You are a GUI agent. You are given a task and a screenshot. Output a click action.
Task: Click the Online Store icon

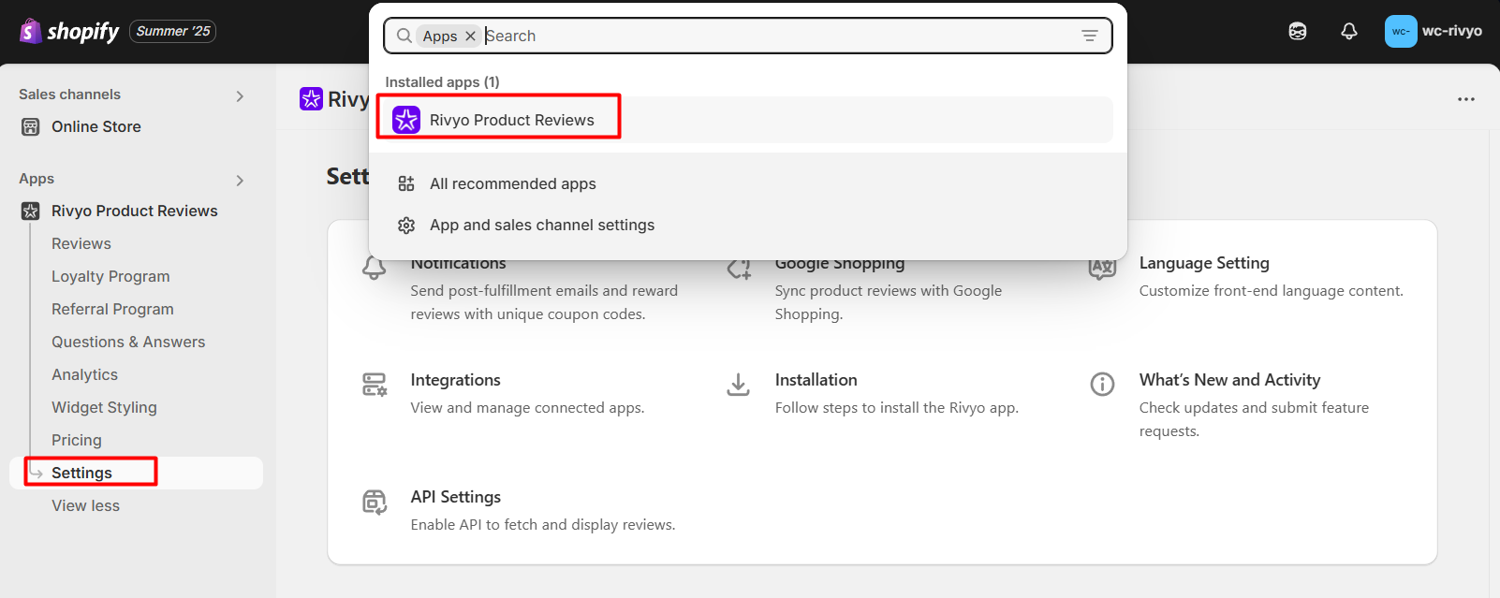coord(31,126)
